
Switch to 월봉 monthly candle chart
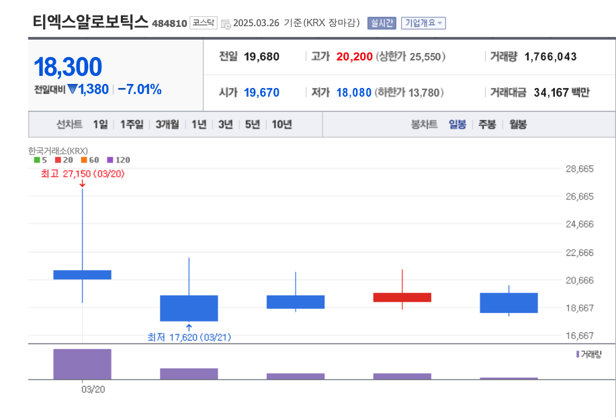point(518,124)
